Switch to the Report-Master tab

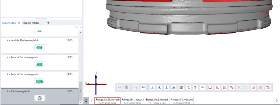[31, 23]
